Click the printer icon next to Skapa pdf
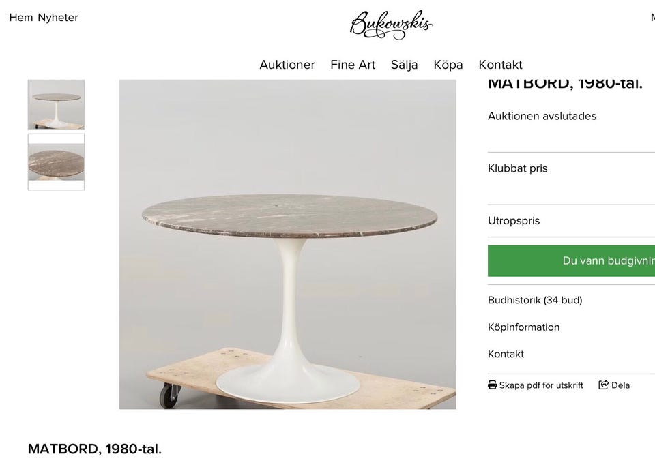 click(491, 385)
